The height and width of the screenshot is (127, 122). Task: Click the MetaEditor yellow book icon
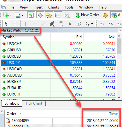click(x=105, y=15)
